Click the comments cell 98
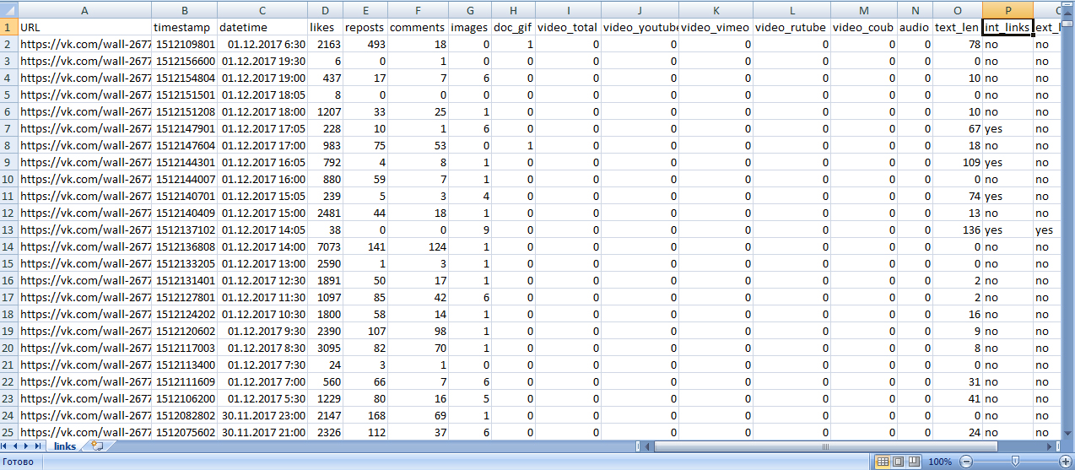1075x470 pixels. point(419,331)
